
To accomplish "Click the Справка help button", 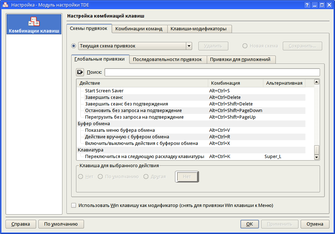I will click(x=21, y=224).
